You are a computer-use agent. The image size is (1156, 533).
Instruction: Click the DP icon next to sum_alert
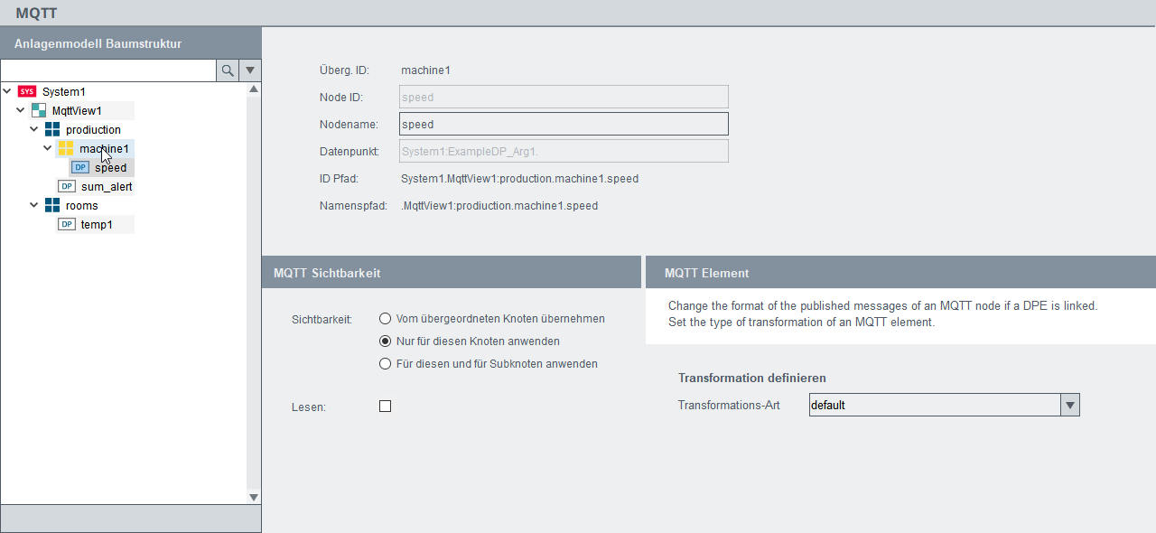pos(66,186)
